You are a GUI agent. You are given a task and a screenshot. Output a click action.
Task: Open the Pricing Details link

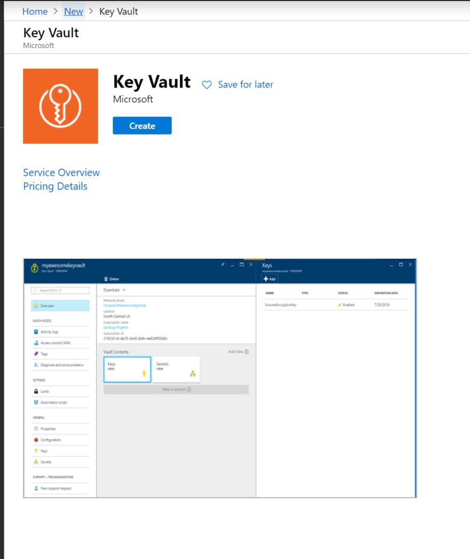point(55,186)
